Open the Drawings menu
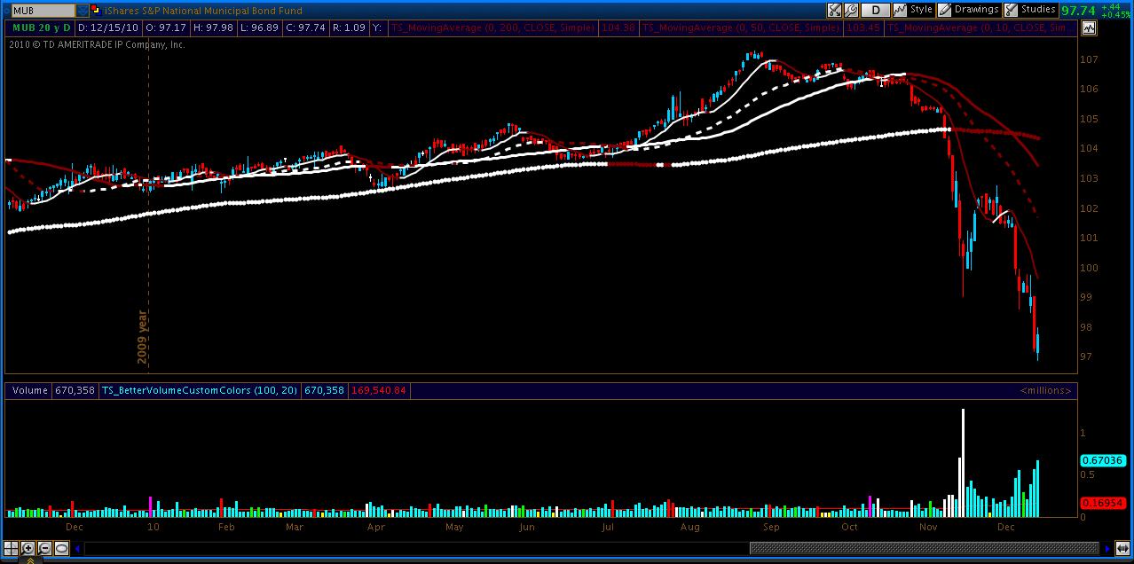Image resolution: width=1134 pixels, height=564 pixels. (x=969, y=10)
